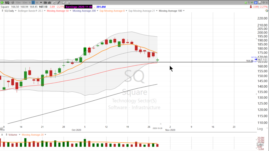
Task: Click the color wheel chart settings icon
Action: tap(266, 11)
